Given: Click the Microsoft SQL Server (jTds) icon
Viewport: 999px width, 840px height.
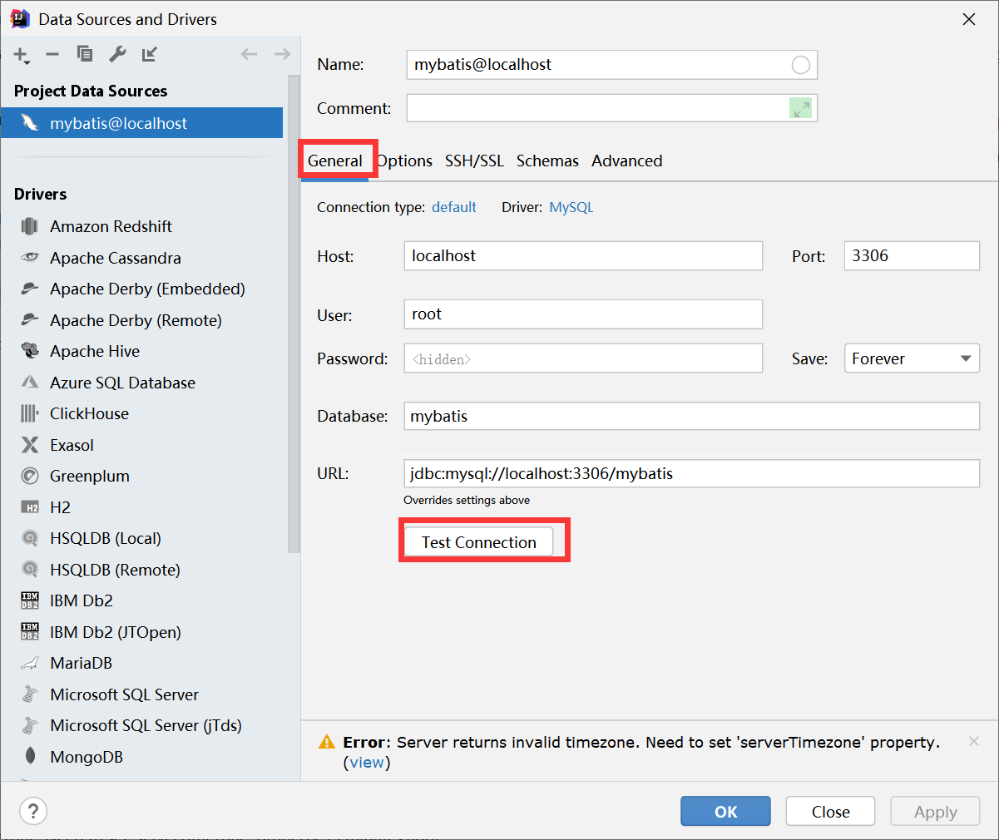Looking at the screenshot, I should pos(30,725).
